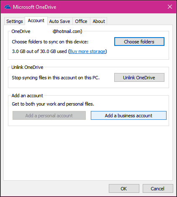Open the Auto Save tab

tap(60, 21)
